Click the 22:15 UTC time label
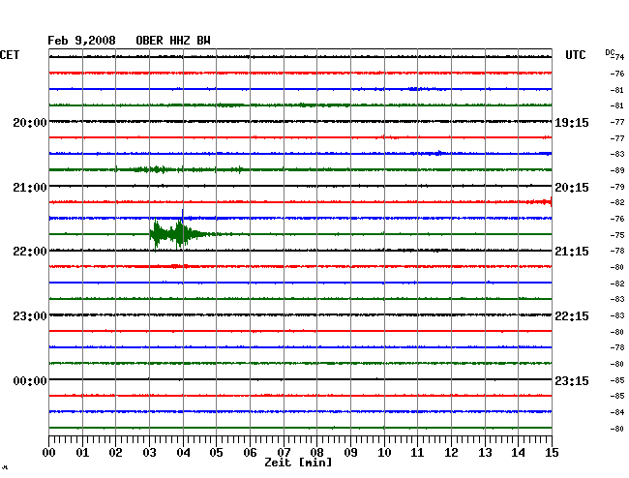 (x=572, y=316)
